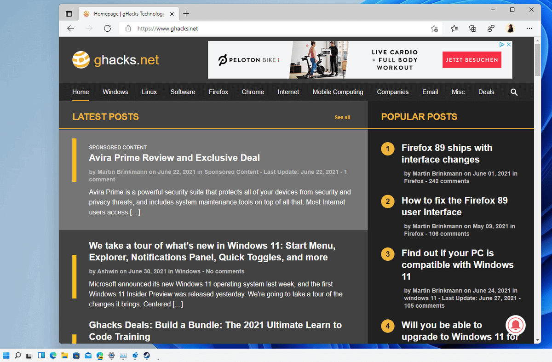Open the site search magnifier icon
The image size is (552, 362).
[x=514, y=92]
